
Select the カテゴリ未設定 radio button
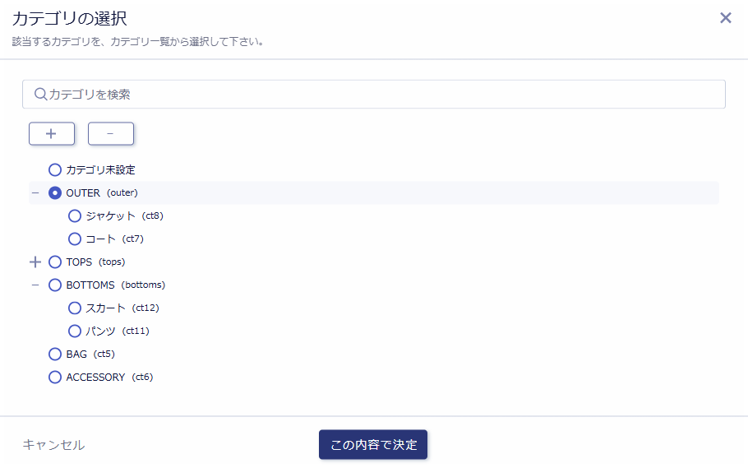pyautogui.click(x=55, y=170)
